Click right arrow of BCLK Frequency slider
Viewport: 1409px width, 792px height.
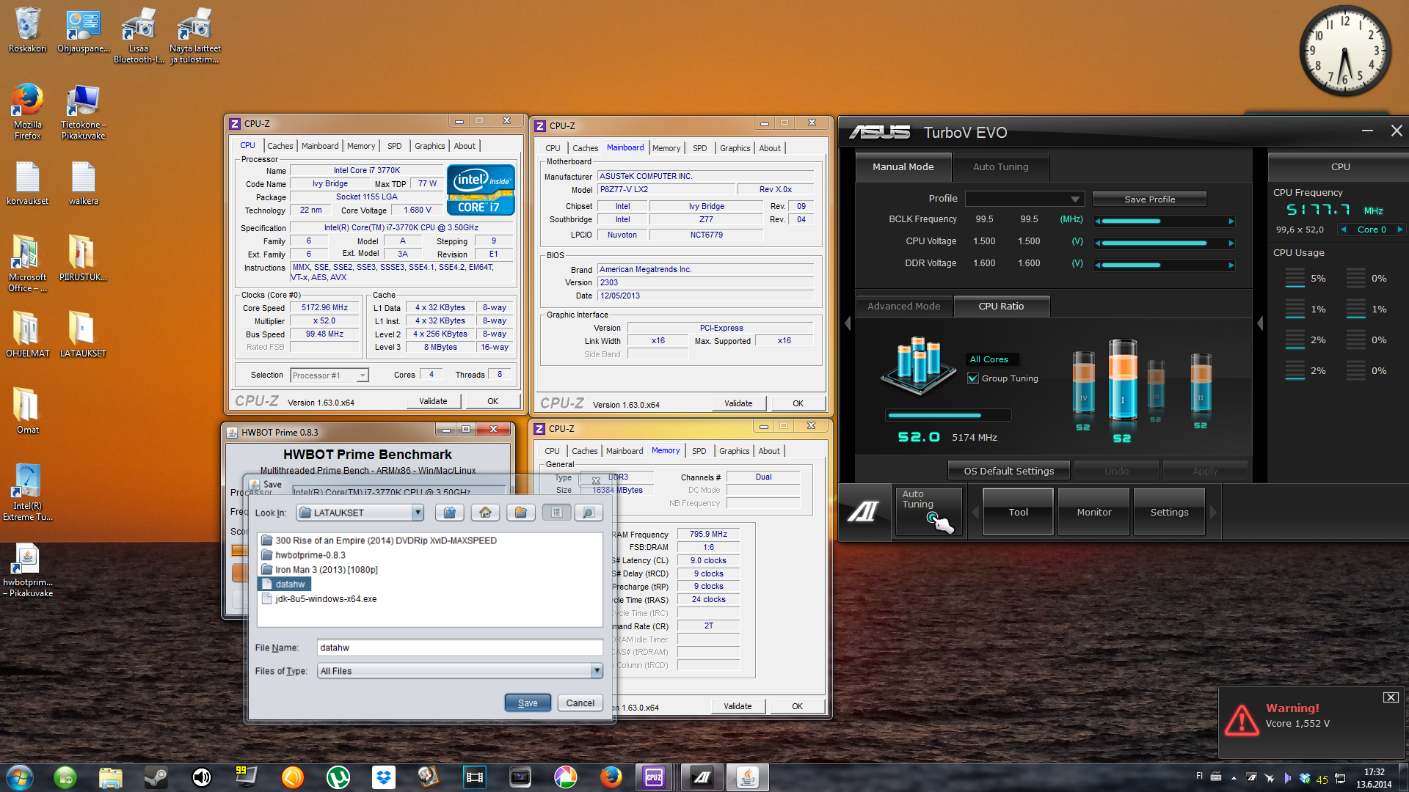click(1231, 221)
